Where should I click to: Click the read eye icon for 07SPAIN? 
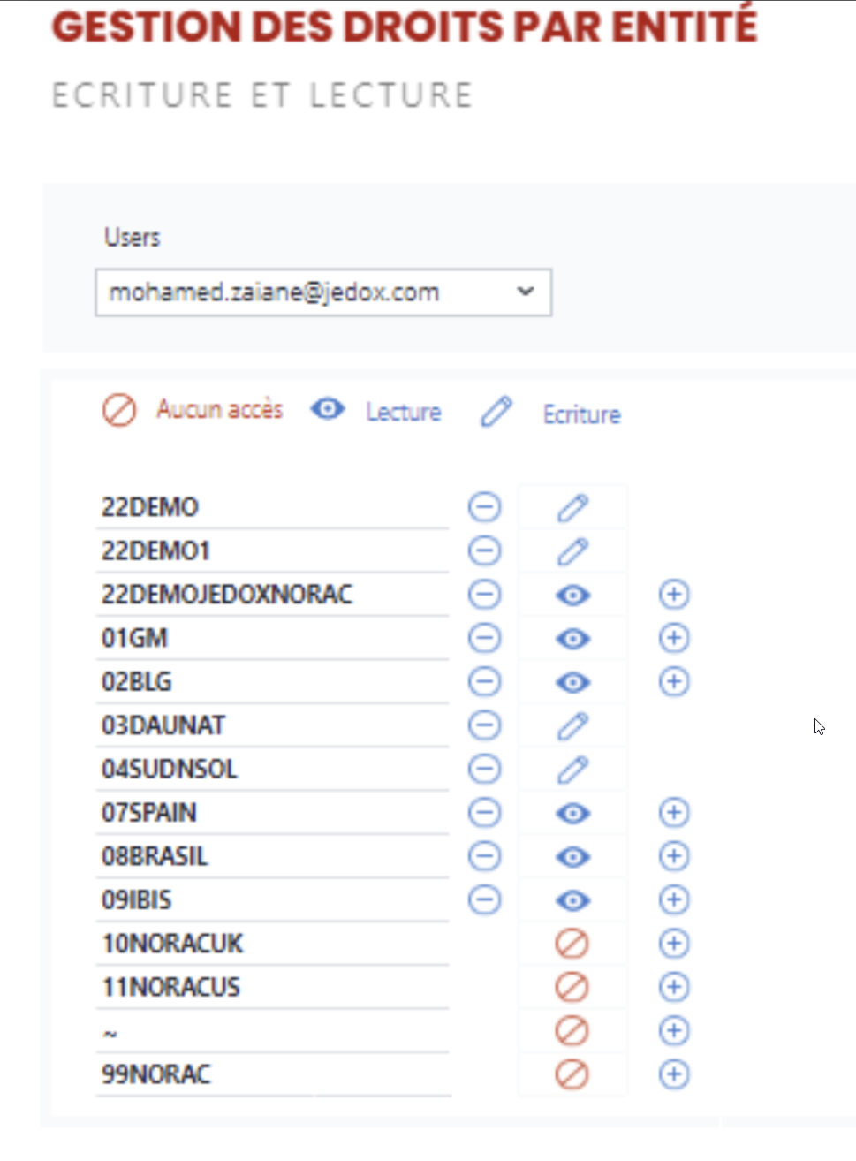572,813
